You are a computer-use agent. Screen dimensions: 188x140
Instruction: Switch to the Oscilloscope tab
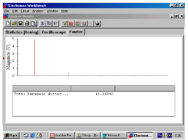coord(54,32)
